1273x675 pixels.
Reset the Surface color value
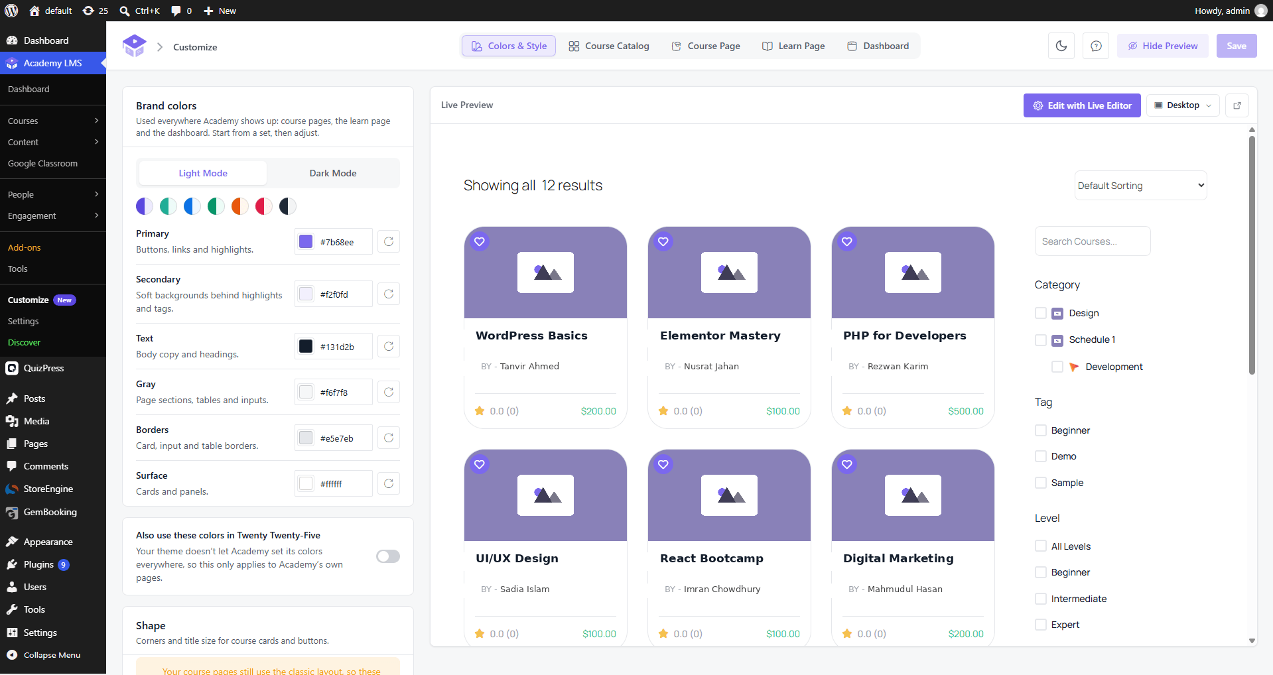pos(389,483)
